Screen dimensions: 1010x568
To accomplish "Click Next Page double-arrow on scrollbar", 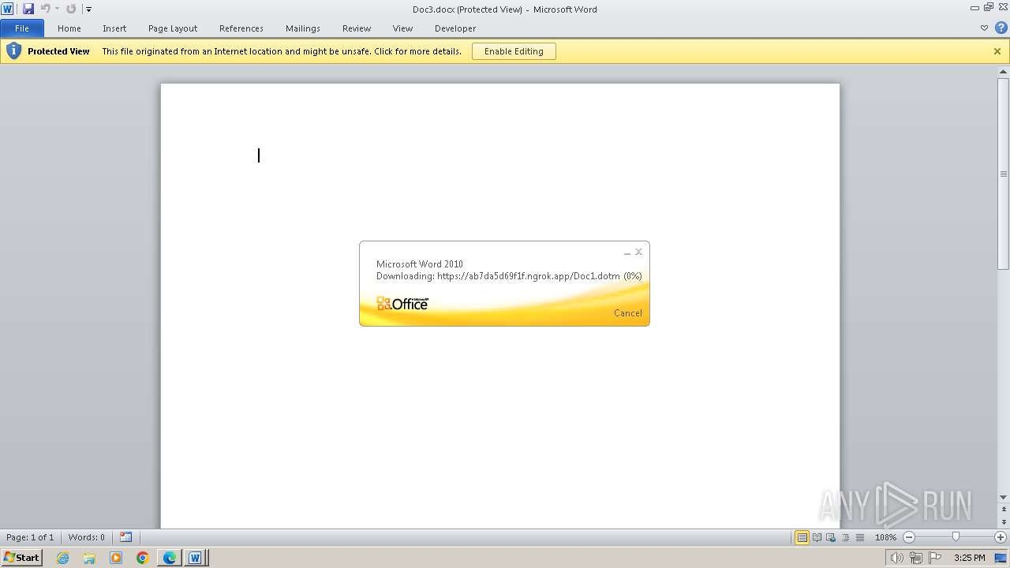I will tap(1004, 523).
